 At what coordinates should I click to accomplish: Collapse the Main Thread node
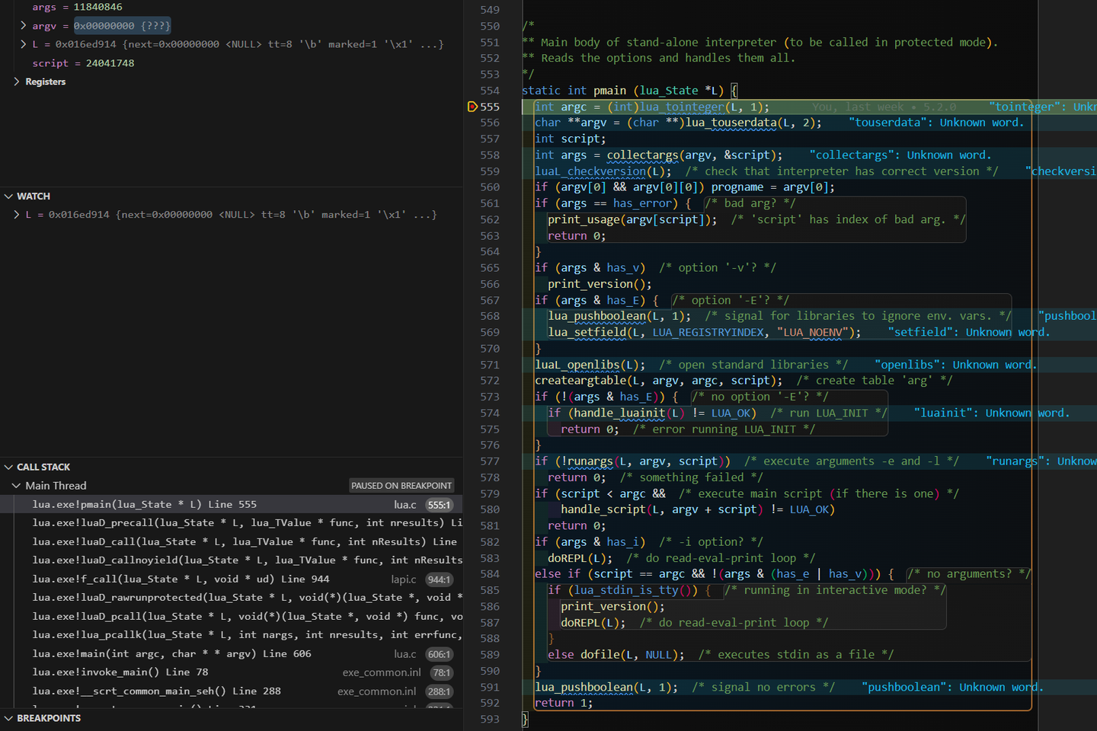click(17, 486)
